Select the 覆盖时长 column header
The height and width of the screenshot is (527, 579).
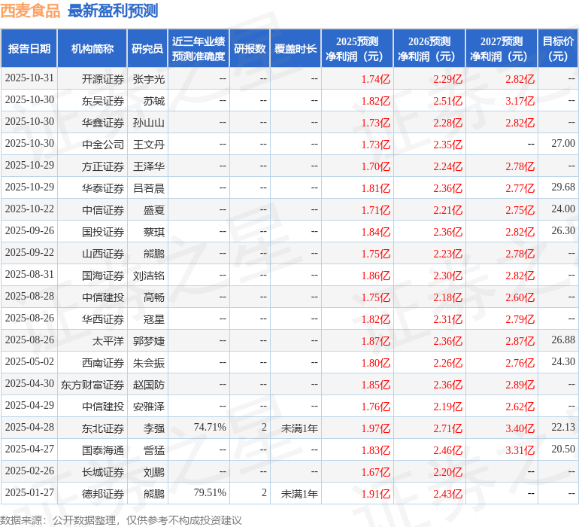(296, 49)
